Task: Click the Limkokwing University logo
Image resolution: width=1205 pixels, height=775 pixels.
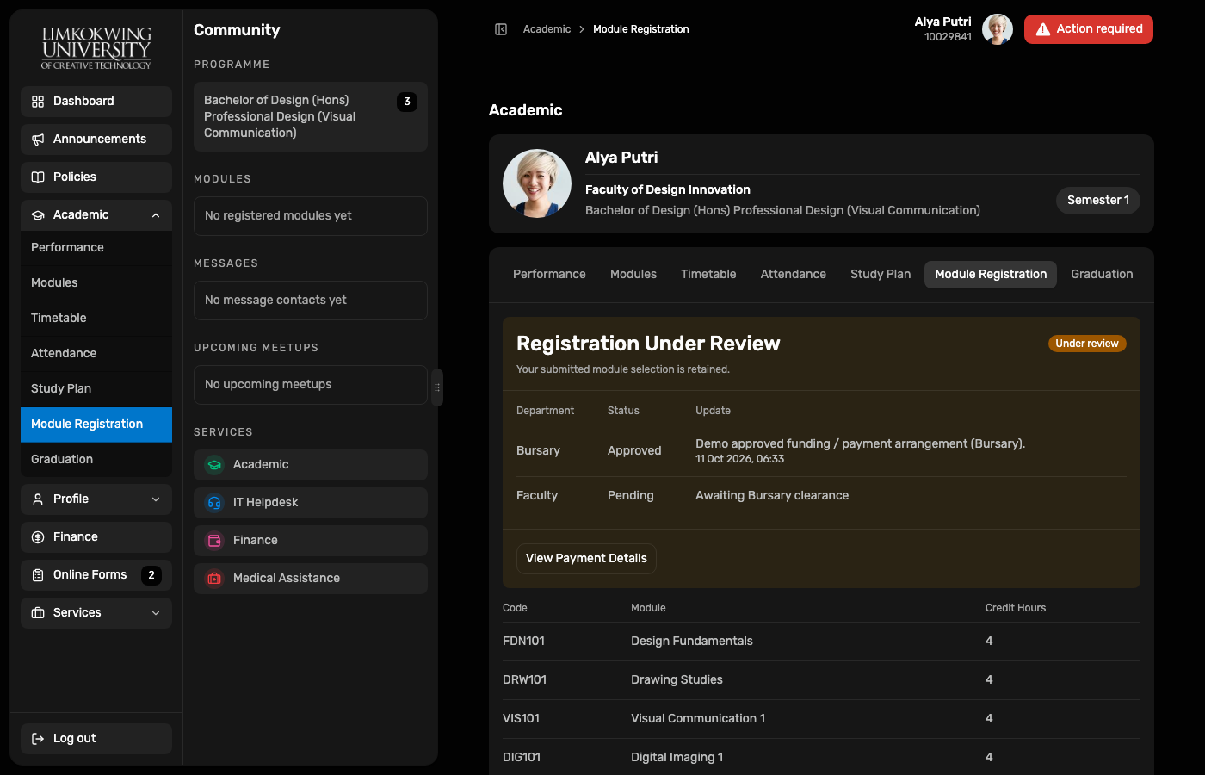Action: 96,47
